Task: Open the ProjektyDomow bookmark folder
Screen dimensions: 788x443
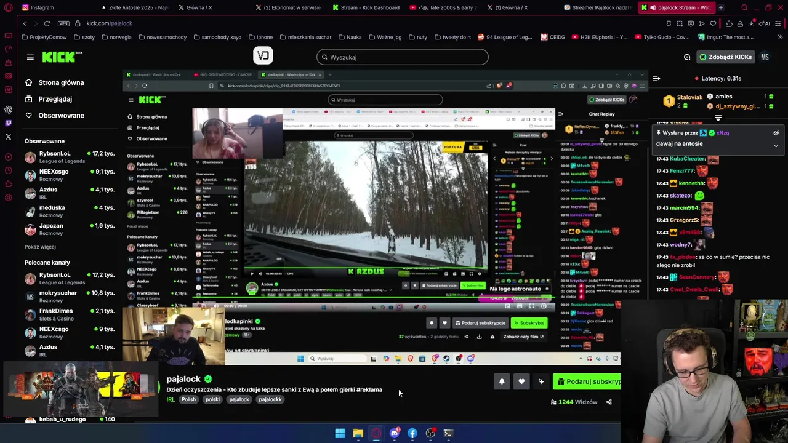Action: tap(44, 37)
